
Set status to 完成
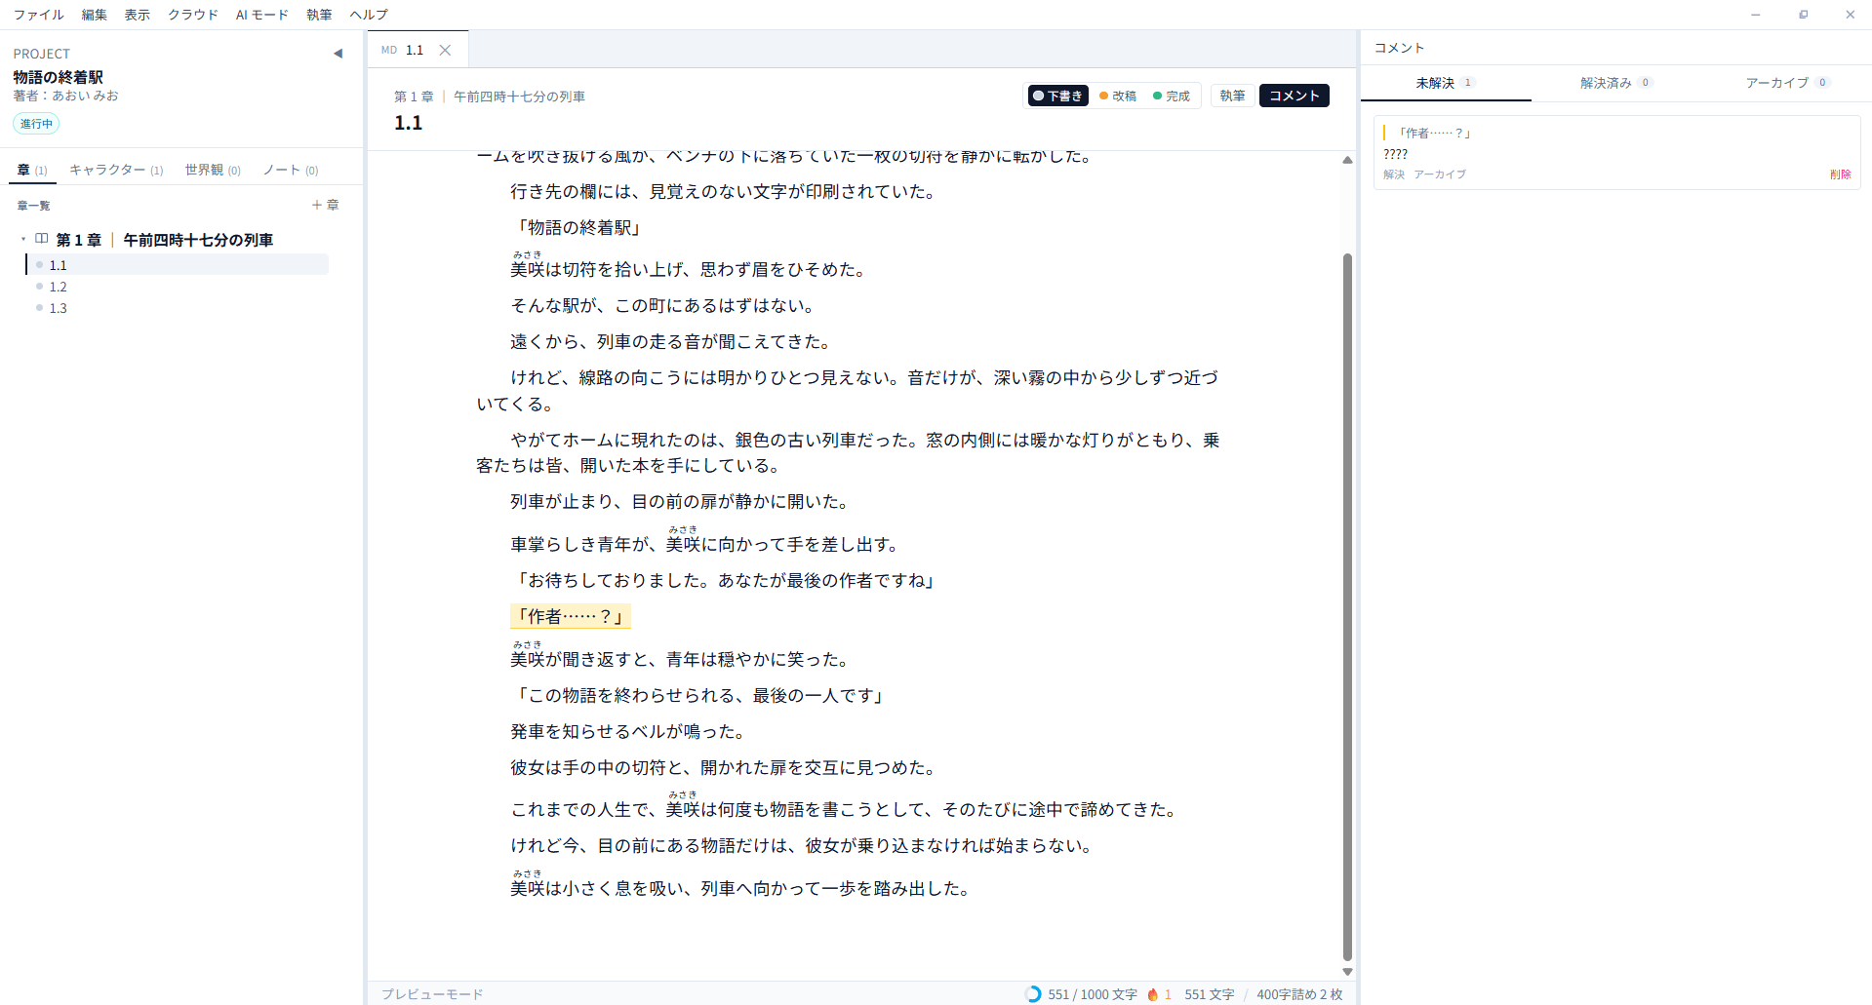click(1172, 96)
